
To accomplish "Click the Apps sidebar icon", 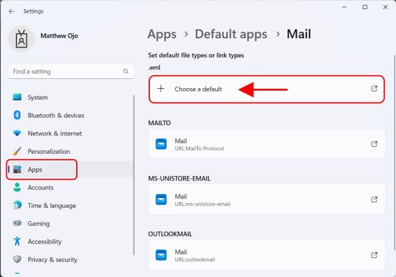I will click(17, 169).
